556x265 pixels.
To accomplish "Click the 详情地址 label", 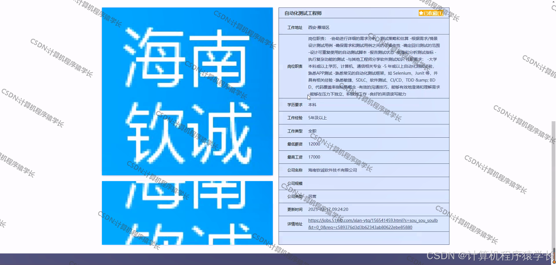I will point(295,224).
